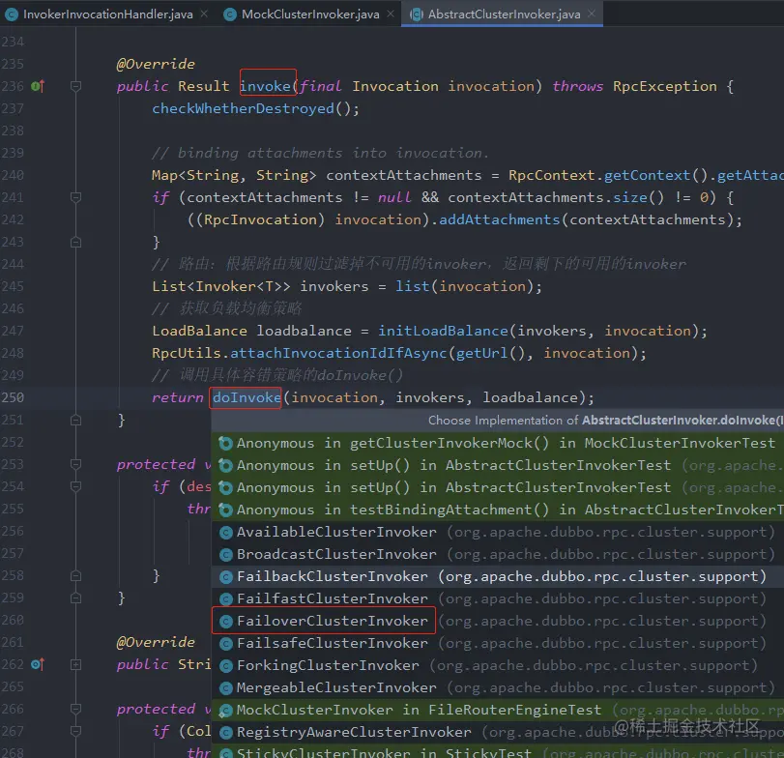This screenshot has height=758, width=784.
Task: Click the class icon beside BroadcastClusterInvoker
Action: [226, 555]
